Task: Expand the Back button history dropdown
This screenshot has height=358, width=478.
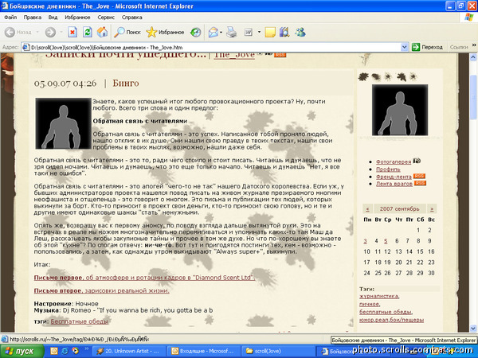Action: point(37,32)
